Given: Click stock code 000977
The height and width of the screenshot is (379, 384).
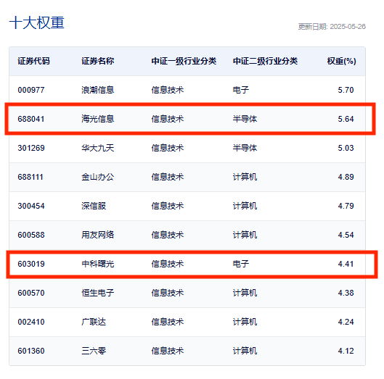Looking at the screenshot, I should pyautogui.click(x=31, y=90).
